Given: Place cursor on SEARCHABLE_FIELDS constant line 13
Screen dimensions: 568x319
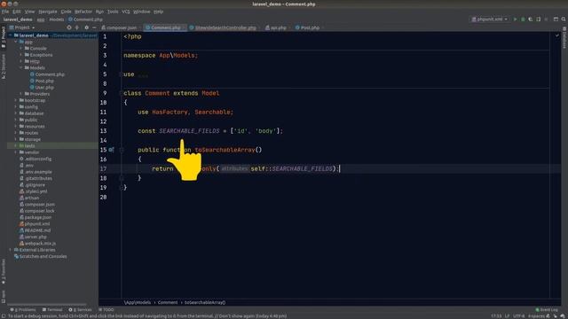Looking at the screenshot, I should coord(189,131).
